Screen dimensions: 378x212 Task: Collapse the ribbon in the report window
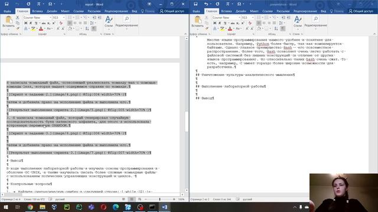(x=185, y=34)
